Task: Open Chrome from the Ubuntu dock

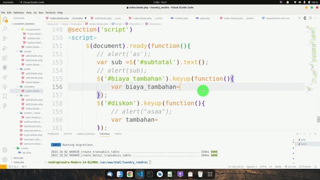Action: pos(130,174)
